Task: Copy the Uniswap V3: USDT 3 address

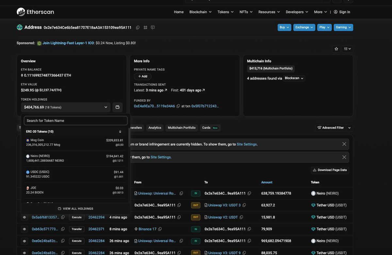Action: pyautogui.click(x=244, y=205)
